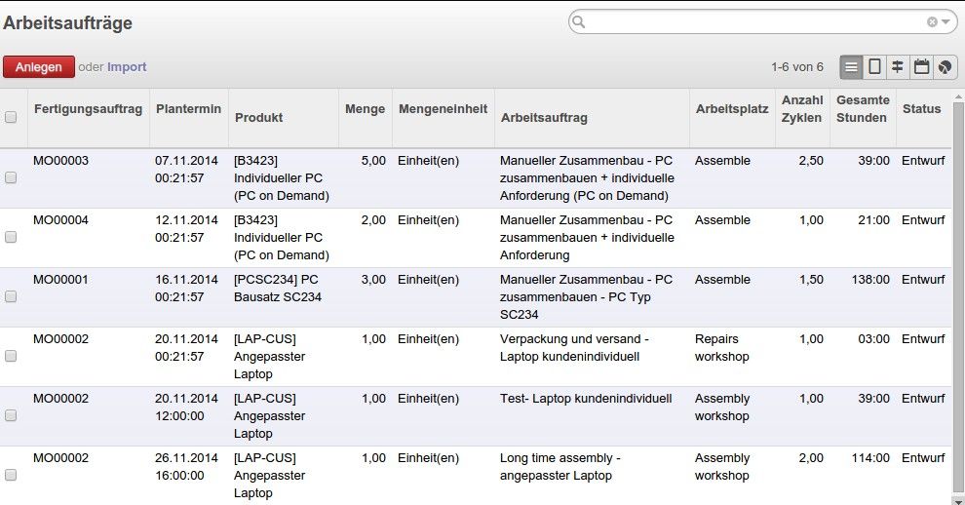Open the calendar view
Viewport: 965px width, 505px height.
[x=921, y=67]
